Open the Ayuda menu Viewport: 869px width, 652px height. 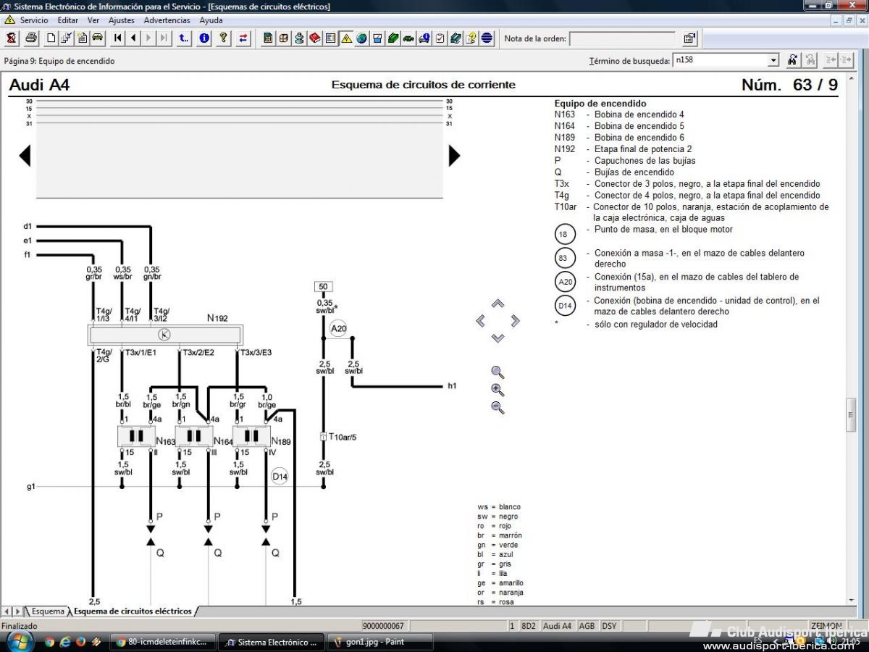tap(211, 20)
